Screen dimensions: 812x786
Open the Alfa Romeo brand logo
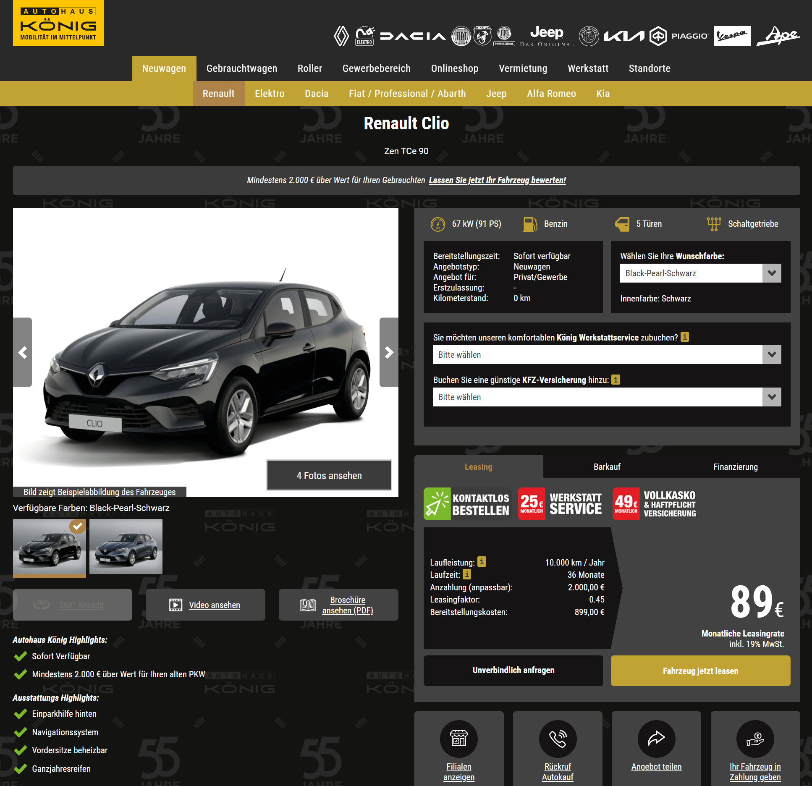[589, 36]
